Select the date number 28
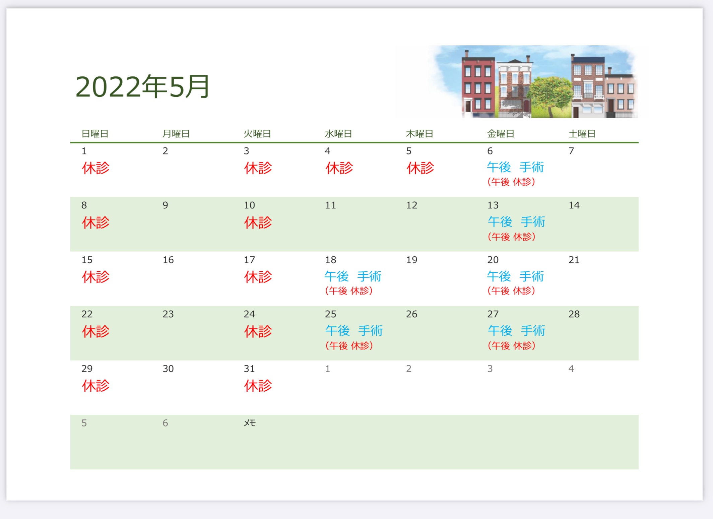Screen dimensions: 713x519 point(574,314)
